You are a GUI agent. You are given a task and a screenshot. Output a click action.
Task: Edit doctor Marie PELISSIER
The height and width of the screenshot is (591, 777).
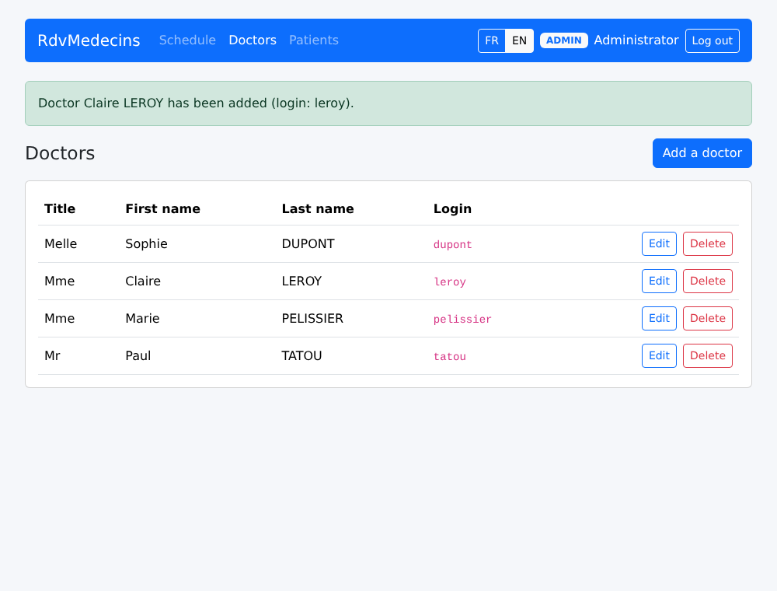pos(659,318)
